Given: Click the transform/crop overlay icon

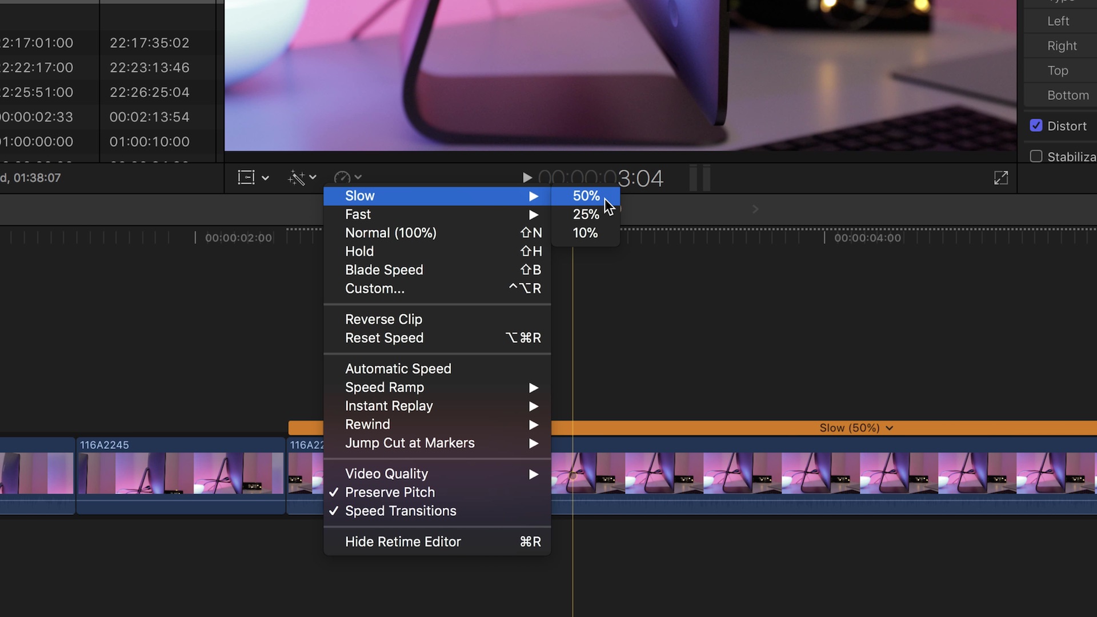Looking at the screenshot, I should click(x=245, y=177).
